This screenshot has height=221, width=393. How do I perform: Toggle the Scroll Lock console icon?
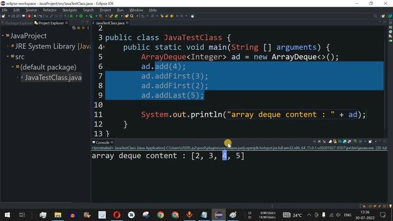(x=335, y=142)
